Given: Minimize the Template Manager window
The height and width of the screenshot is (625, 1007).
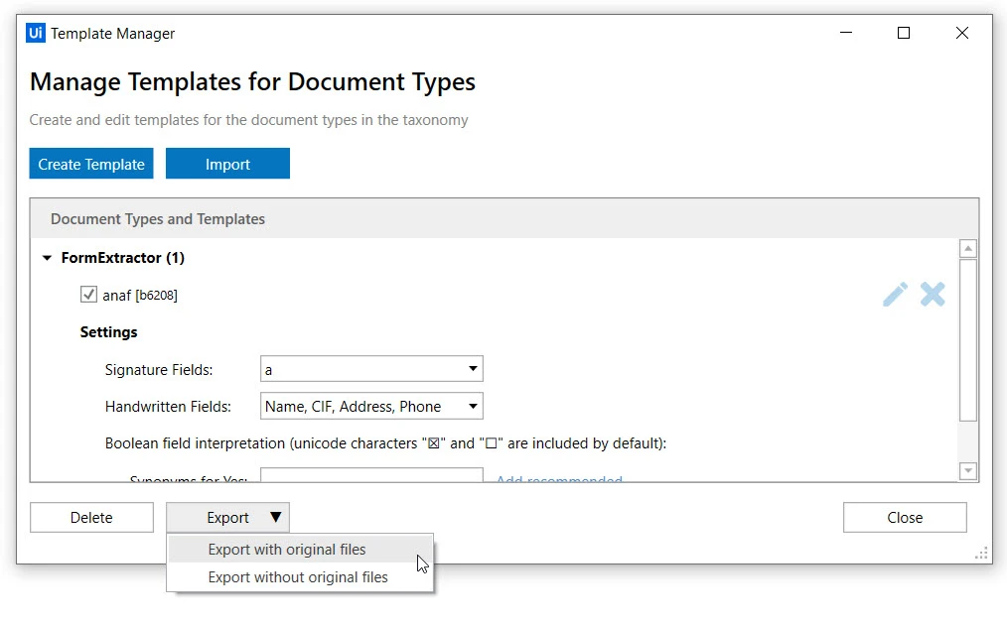Looking at the screenshot, I should (x=846, y=33).
